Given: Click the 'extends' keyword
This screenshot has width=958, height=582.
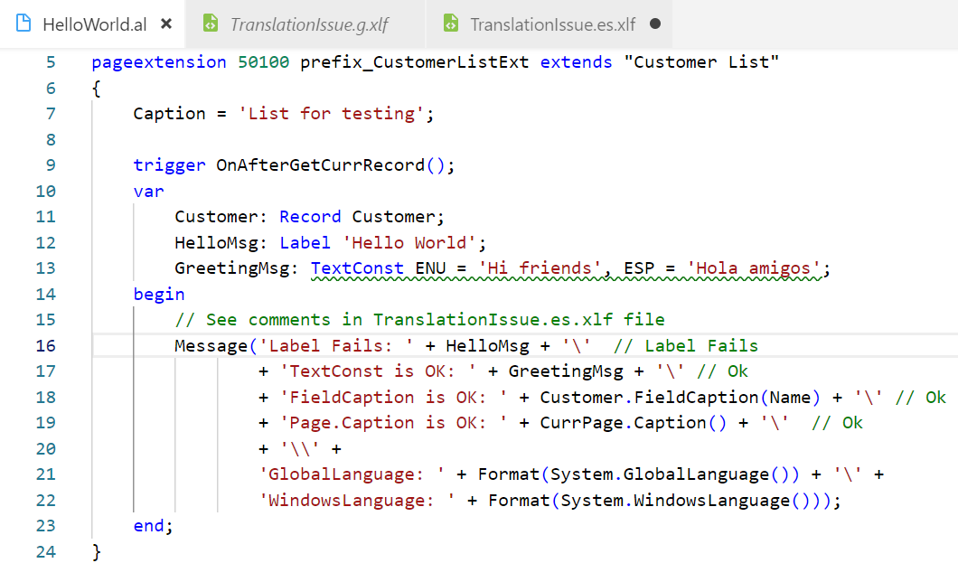Looking at the screenshot, I should tap(576, 62).
